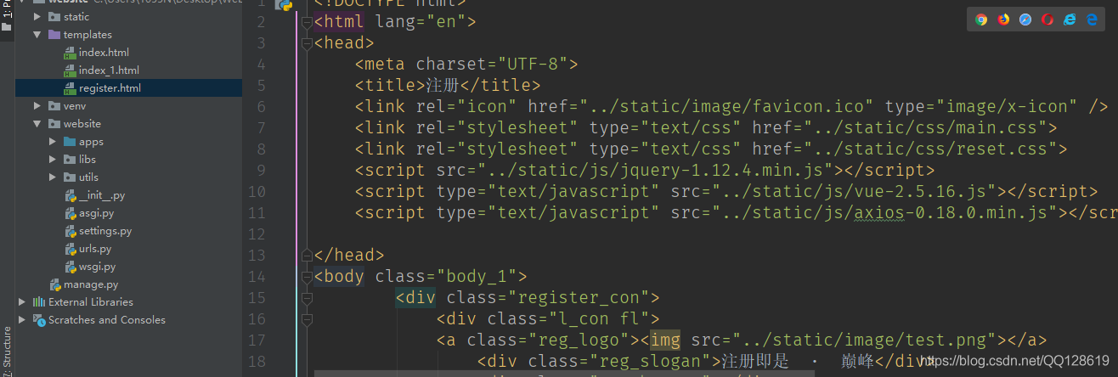The width and height of the screenshot is (1118, 377).
Task: Click the asgi.py Python file icon
Action: click(71, 213)
